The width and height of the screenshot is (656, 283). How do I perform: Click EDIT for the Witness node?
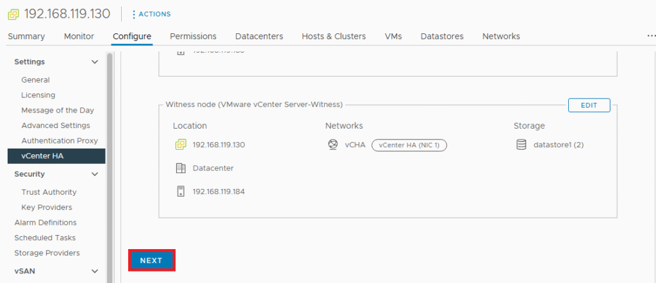point(589,106)
